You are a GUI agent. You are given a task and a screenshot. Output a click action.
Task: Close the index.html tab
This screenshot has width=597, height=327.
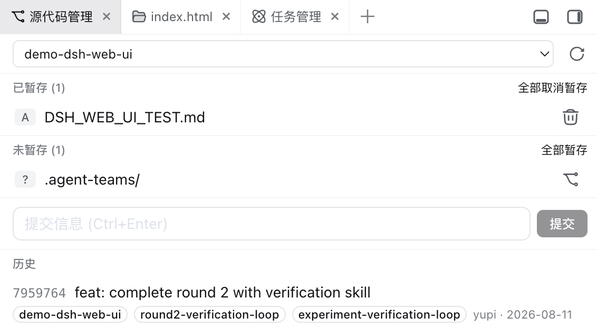point(226,17)
